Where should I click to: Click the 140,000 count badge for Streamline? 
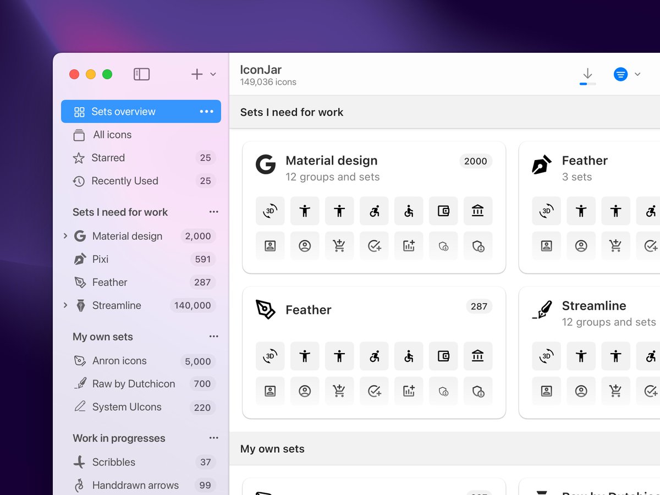[x=193, y=305]
